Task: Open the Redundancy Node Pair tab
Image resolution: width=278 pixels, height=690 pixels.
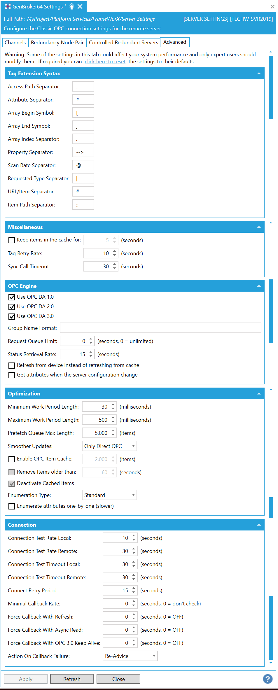Action: 57,43
